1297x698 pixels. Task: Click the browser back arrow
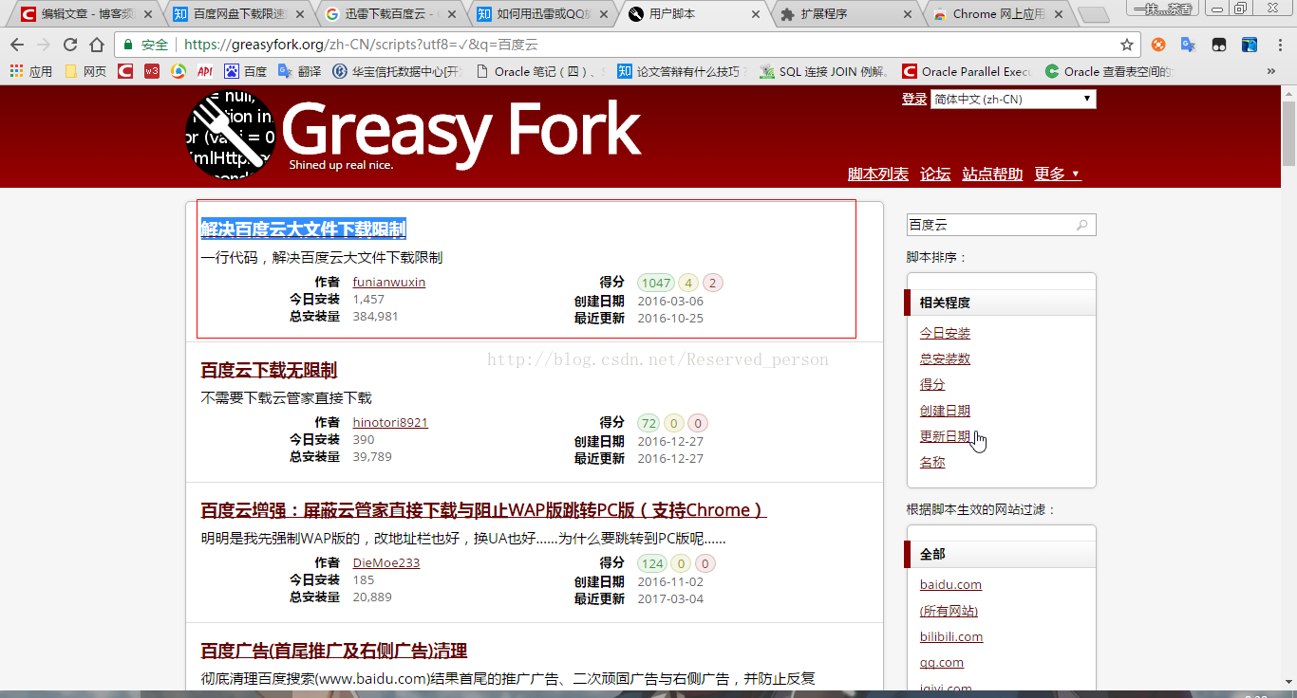click(17, 45)
